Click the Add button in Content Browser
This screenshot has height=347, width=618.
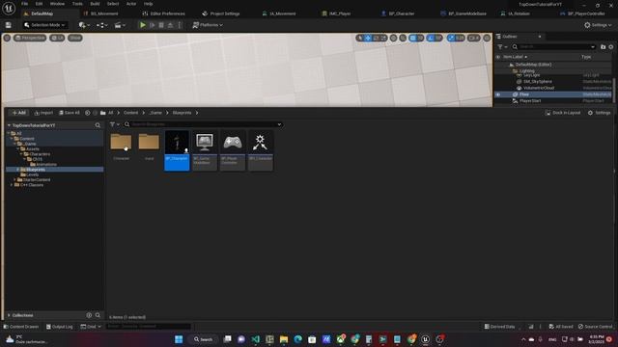coord(18,113)
